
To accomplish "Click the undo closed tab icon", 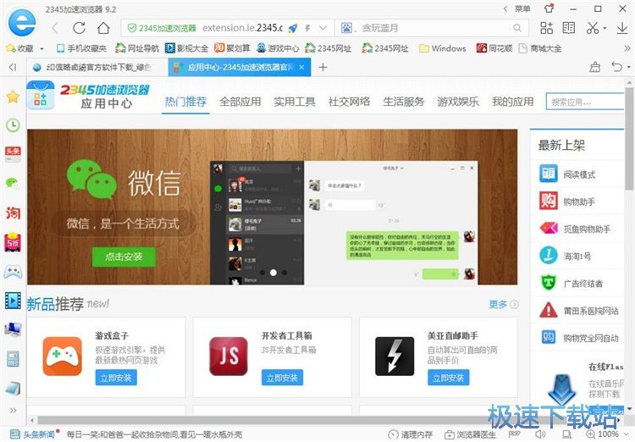I will (x=616, y=67).
